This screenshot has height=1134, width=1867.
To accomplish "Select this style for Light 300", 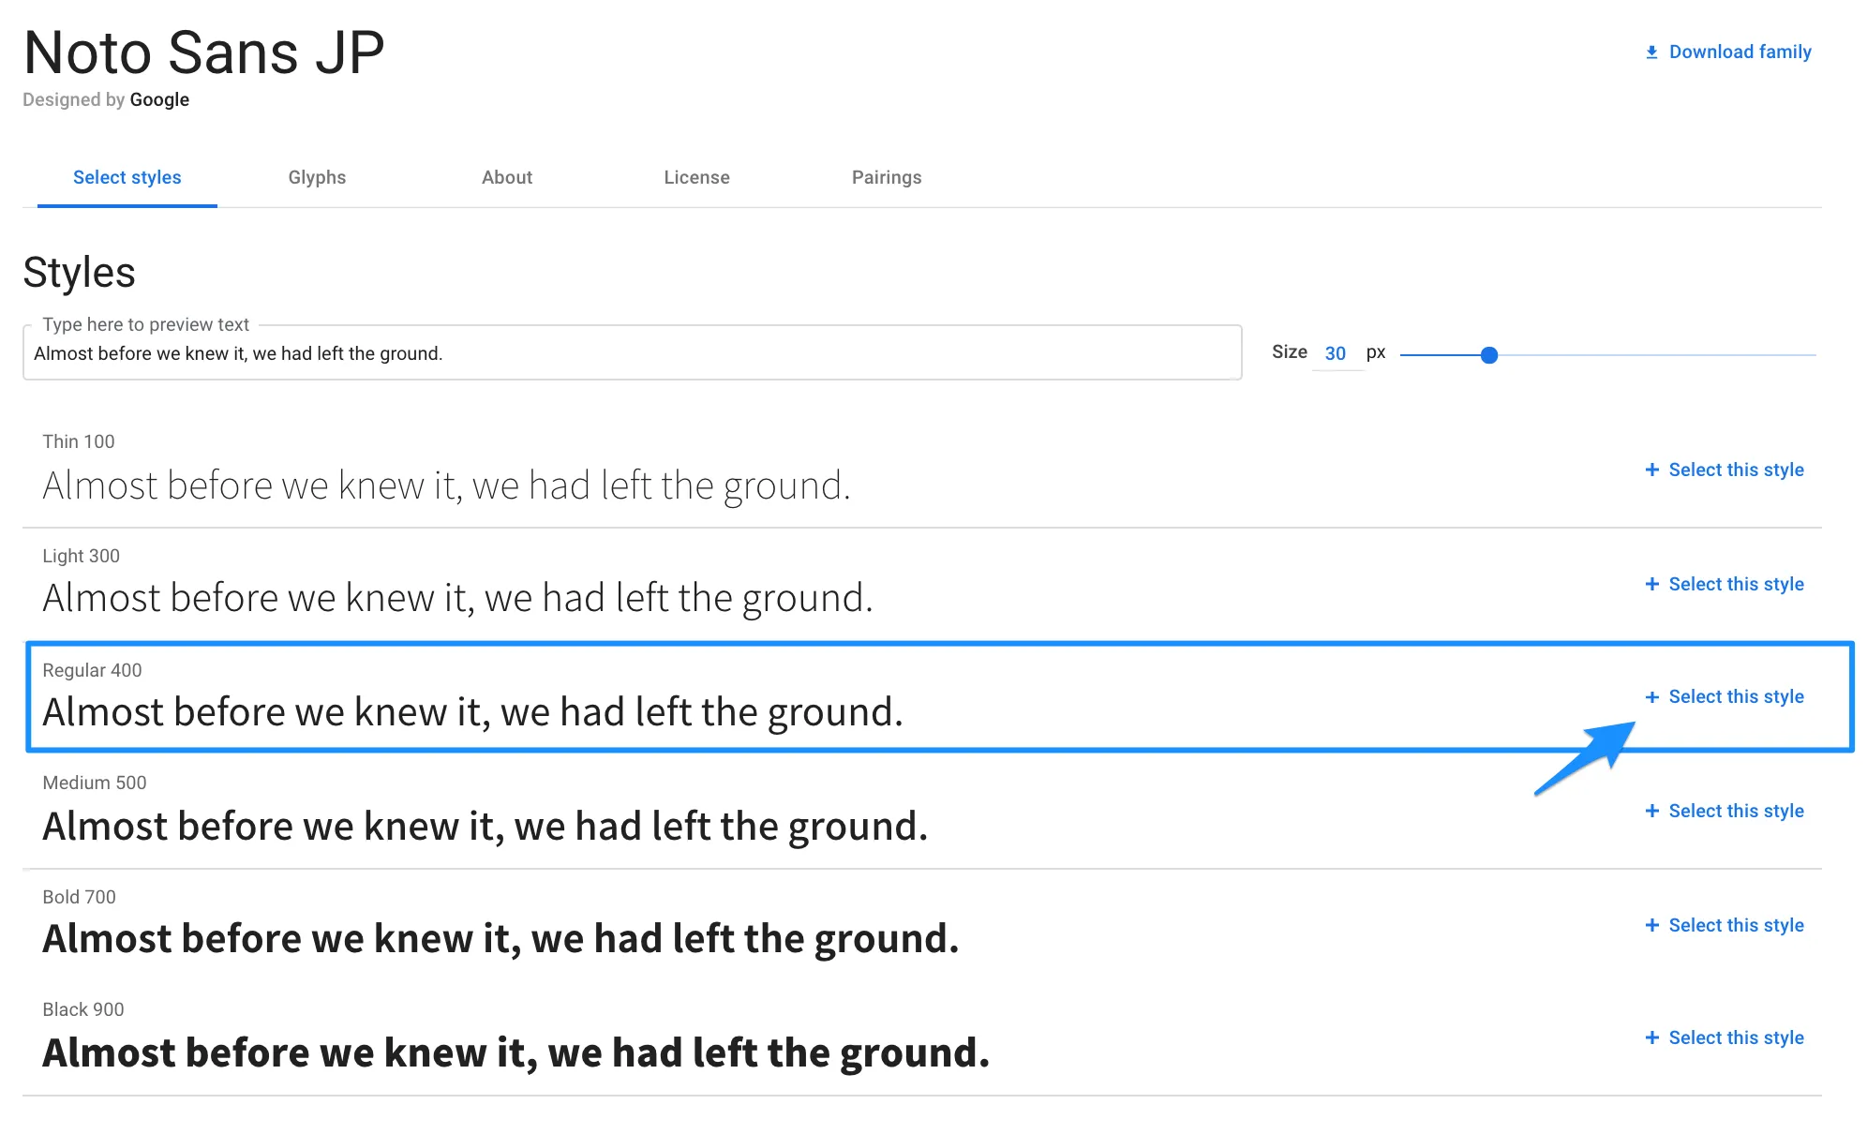I will [x=1736, y=584].
